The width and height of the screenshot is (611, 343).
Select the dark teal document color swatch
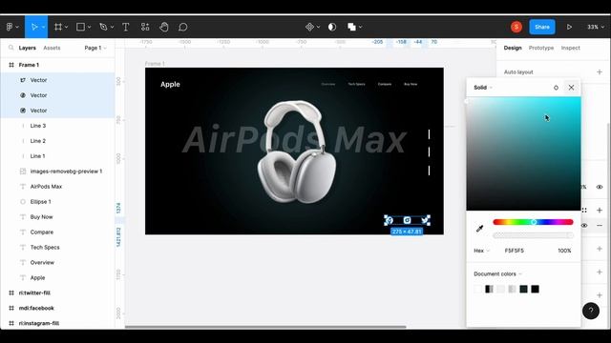coord(524,289)
